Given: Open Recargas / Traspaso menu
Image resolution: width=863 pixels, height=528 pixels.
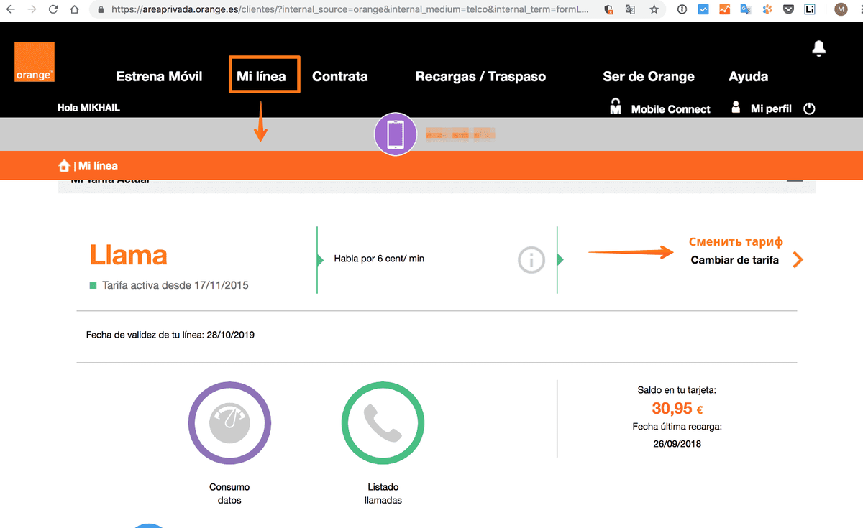Looking at the screenshot, I should pos(480,76).
